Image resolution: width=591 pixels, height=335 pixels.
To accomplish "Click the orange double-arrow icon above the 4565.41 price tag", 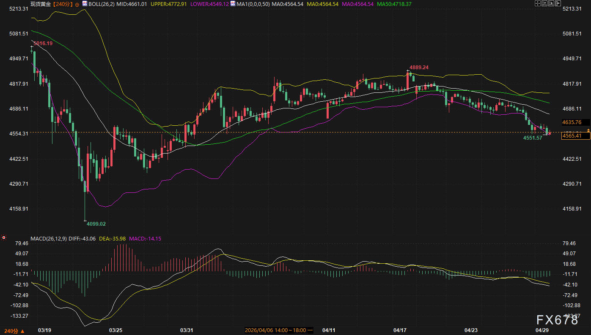I will 588,132.
